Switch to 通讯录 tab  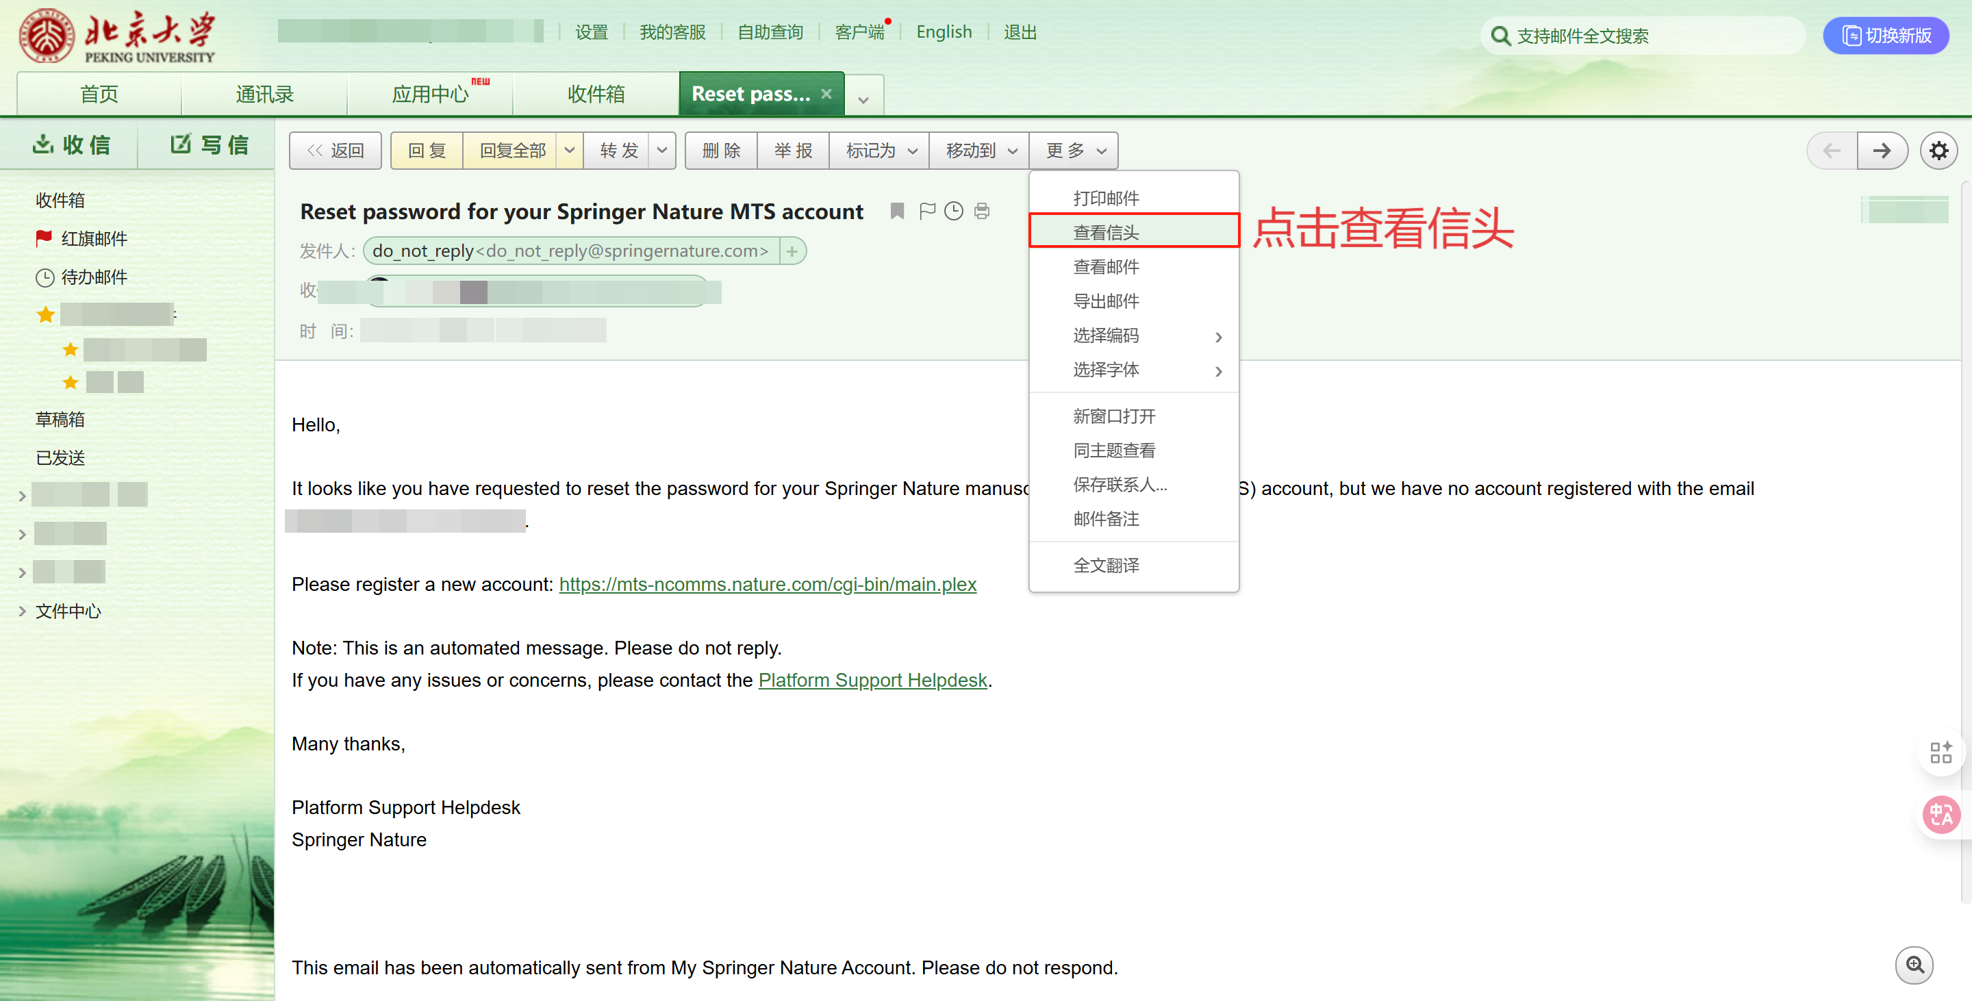pyautogui.click(x=265, y=94)
